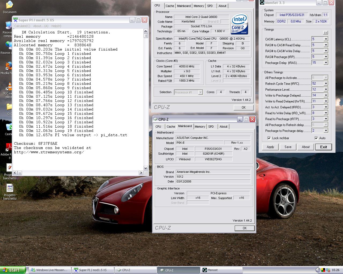The width and height of the screenshot is (343, 274).
Task: Open Performance Level dropdown
Action: pos(326,89)
